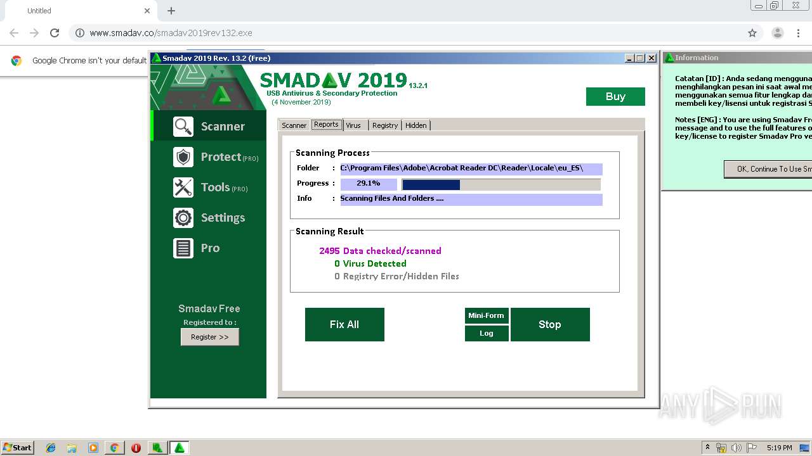
Task: Reload the page in Chrome
Action: pos(55,33)
